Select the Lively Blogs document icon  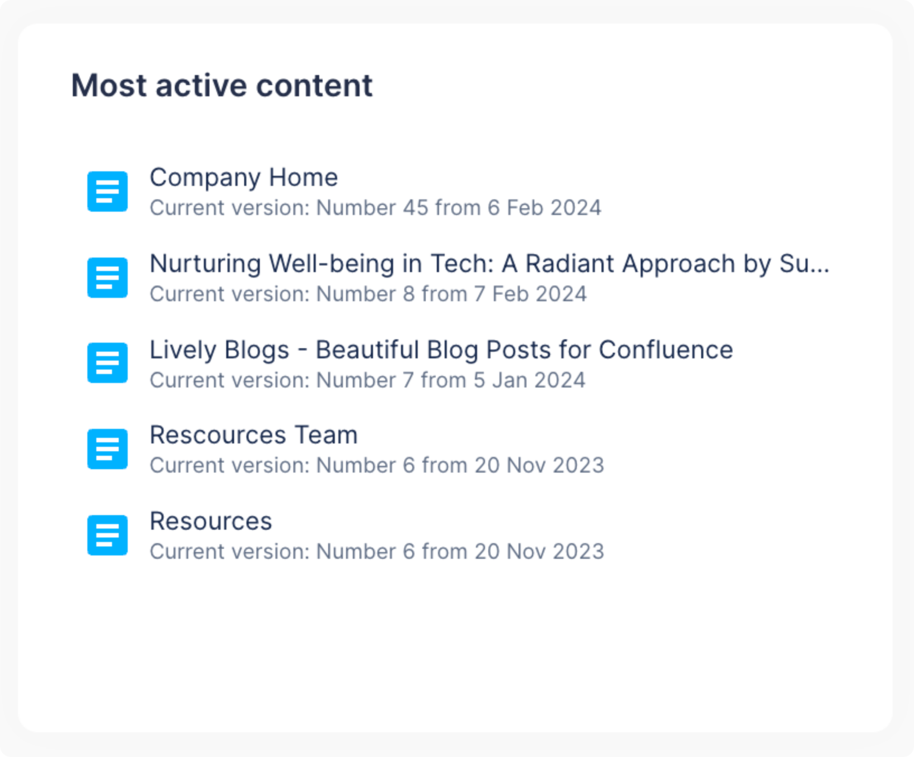pyautogui.click(x=107, y=363)
